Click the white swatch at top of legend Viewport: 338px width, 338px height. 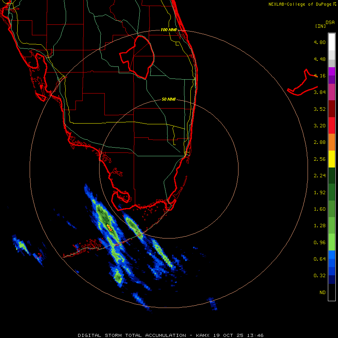332,42
